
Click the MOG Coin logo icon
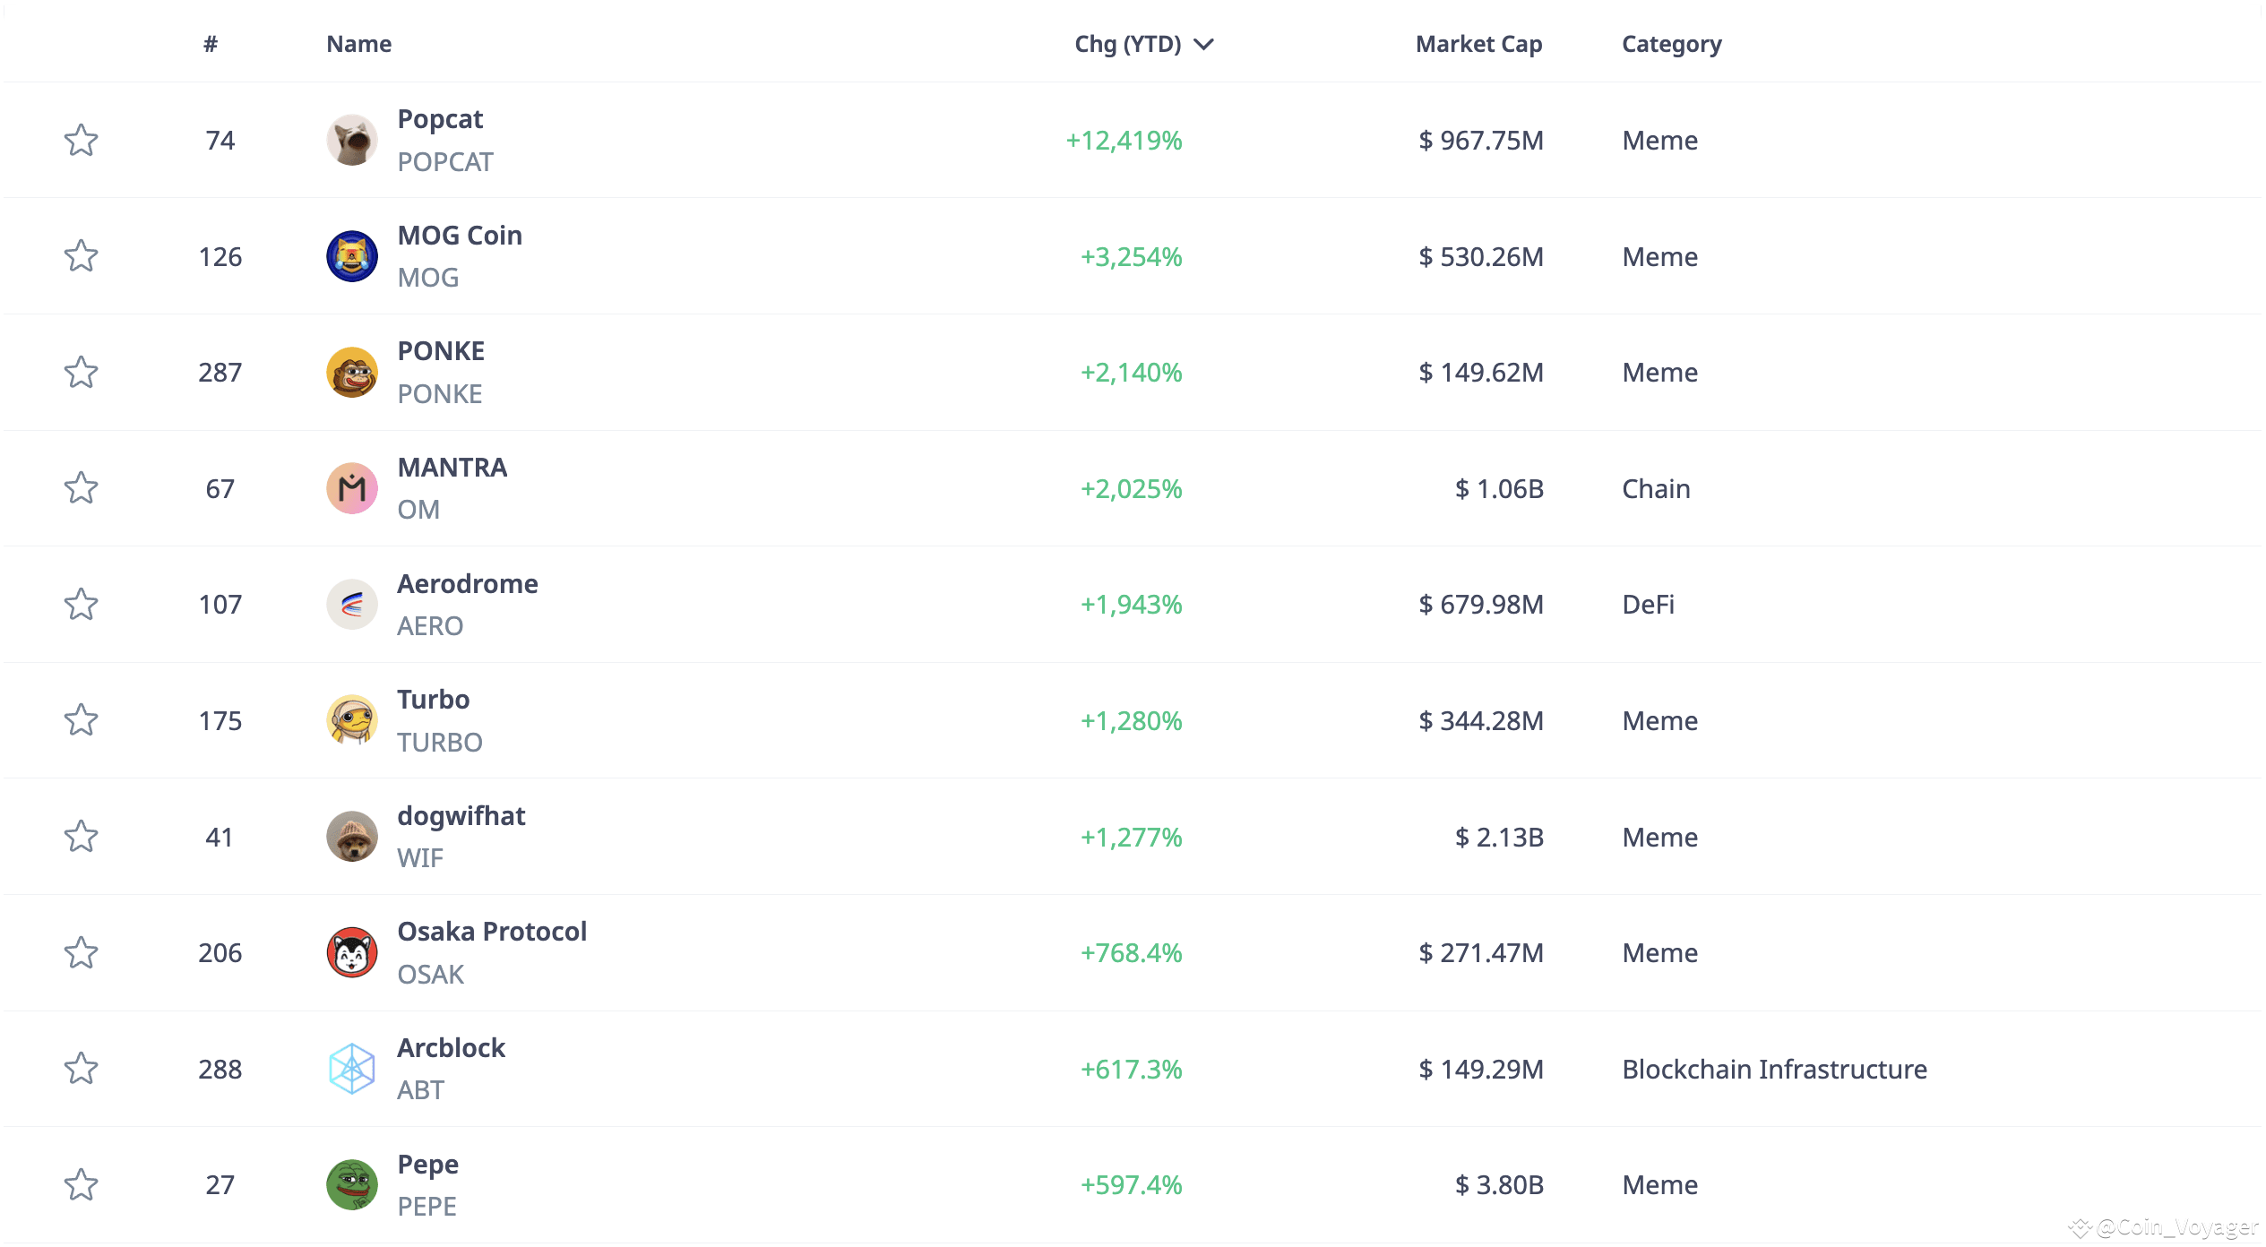pos(351,256)
